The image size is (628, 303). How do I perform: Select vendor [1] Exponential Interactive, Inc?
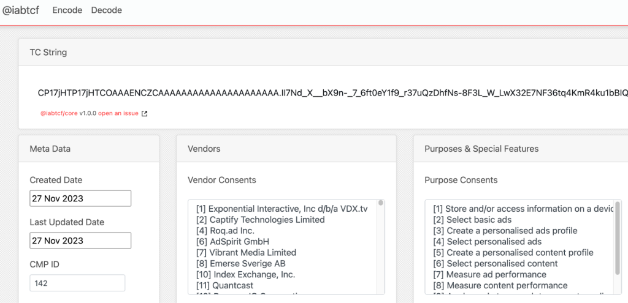pos(282,209)
